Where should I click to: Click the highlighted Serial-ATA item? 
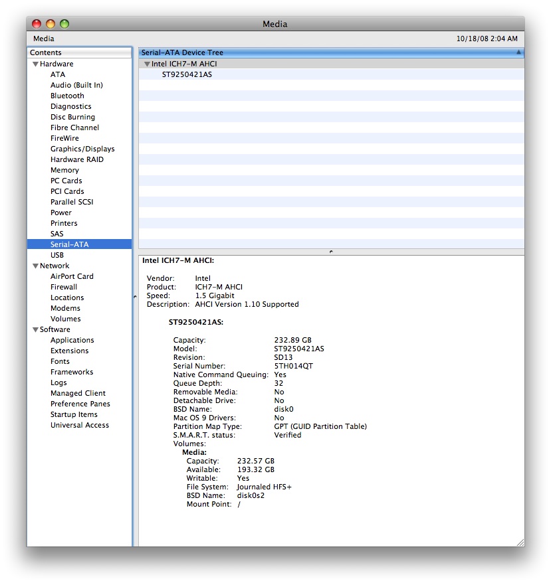[79, 244]
